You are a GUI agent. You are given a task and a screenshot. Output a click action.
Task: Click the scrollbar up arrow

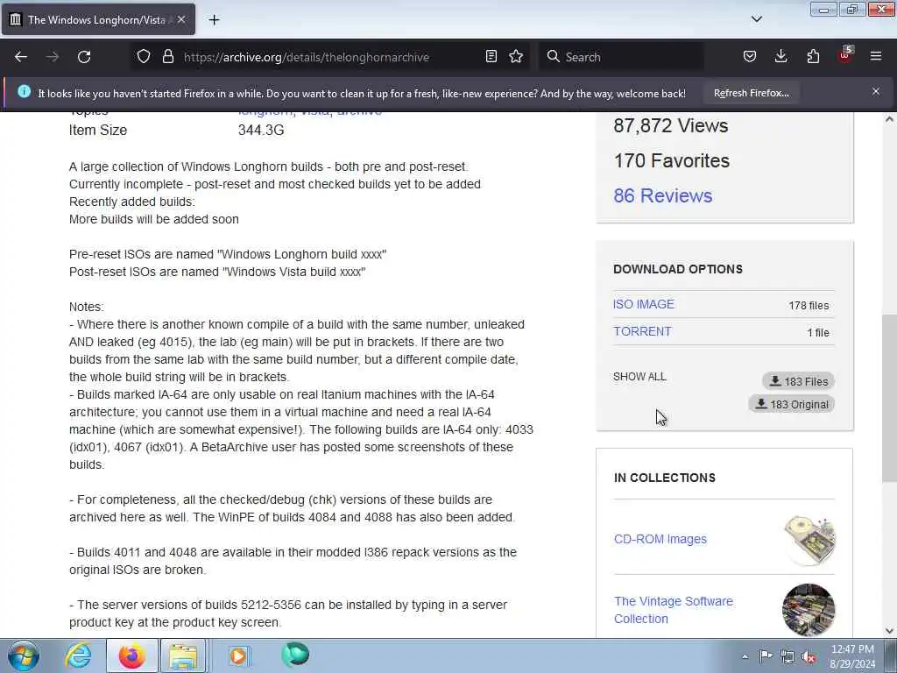point(889,119)
